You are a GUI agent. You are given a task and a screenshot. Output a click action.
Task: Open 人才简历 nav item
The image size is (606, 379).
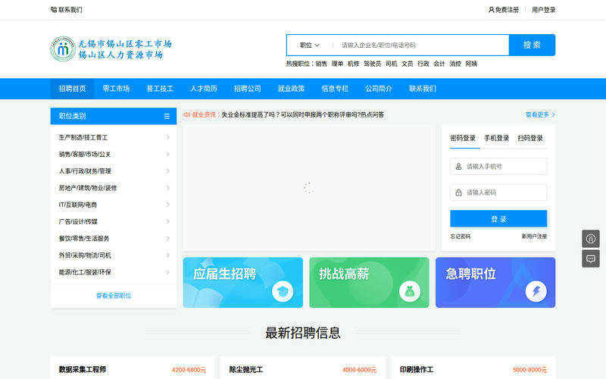(x=204, y=89)
